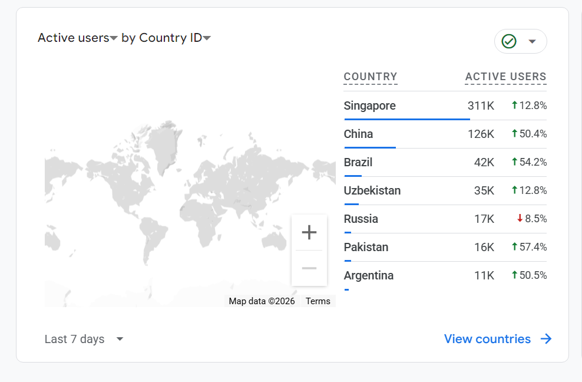Click Pakistan in the country list
This screenshot has height=382, width=582.
coord(366,247)
